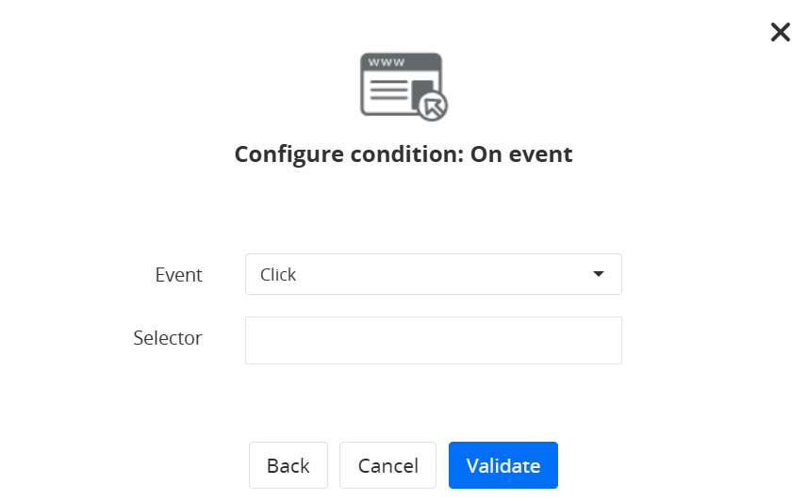Dismiss dialog with the X icon

pos(781,33)
